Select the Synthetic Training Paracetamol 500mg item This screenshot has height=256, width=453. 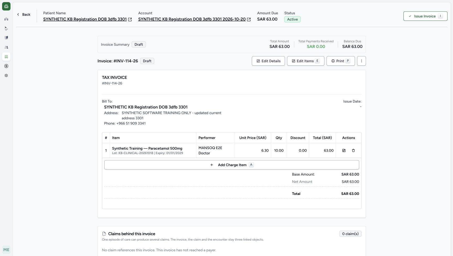(x=147, y=148)
